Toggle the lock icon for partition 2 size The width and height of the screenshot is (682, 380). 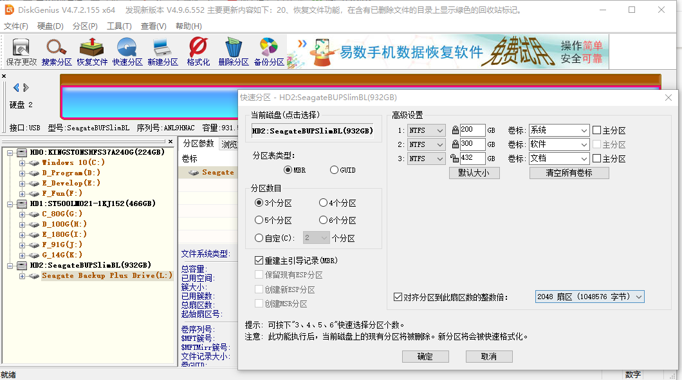coord(455,144)
